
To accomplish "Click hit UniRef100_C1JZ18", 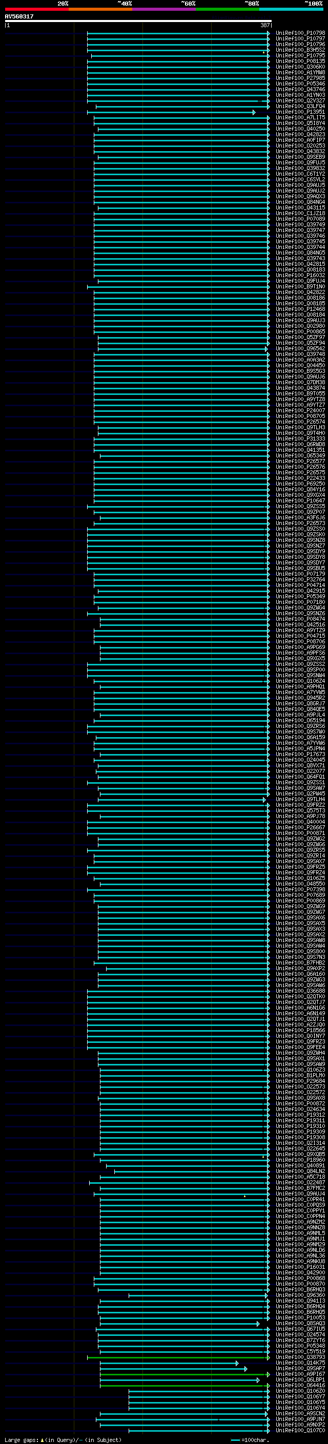I will click(x=300, y=213).
